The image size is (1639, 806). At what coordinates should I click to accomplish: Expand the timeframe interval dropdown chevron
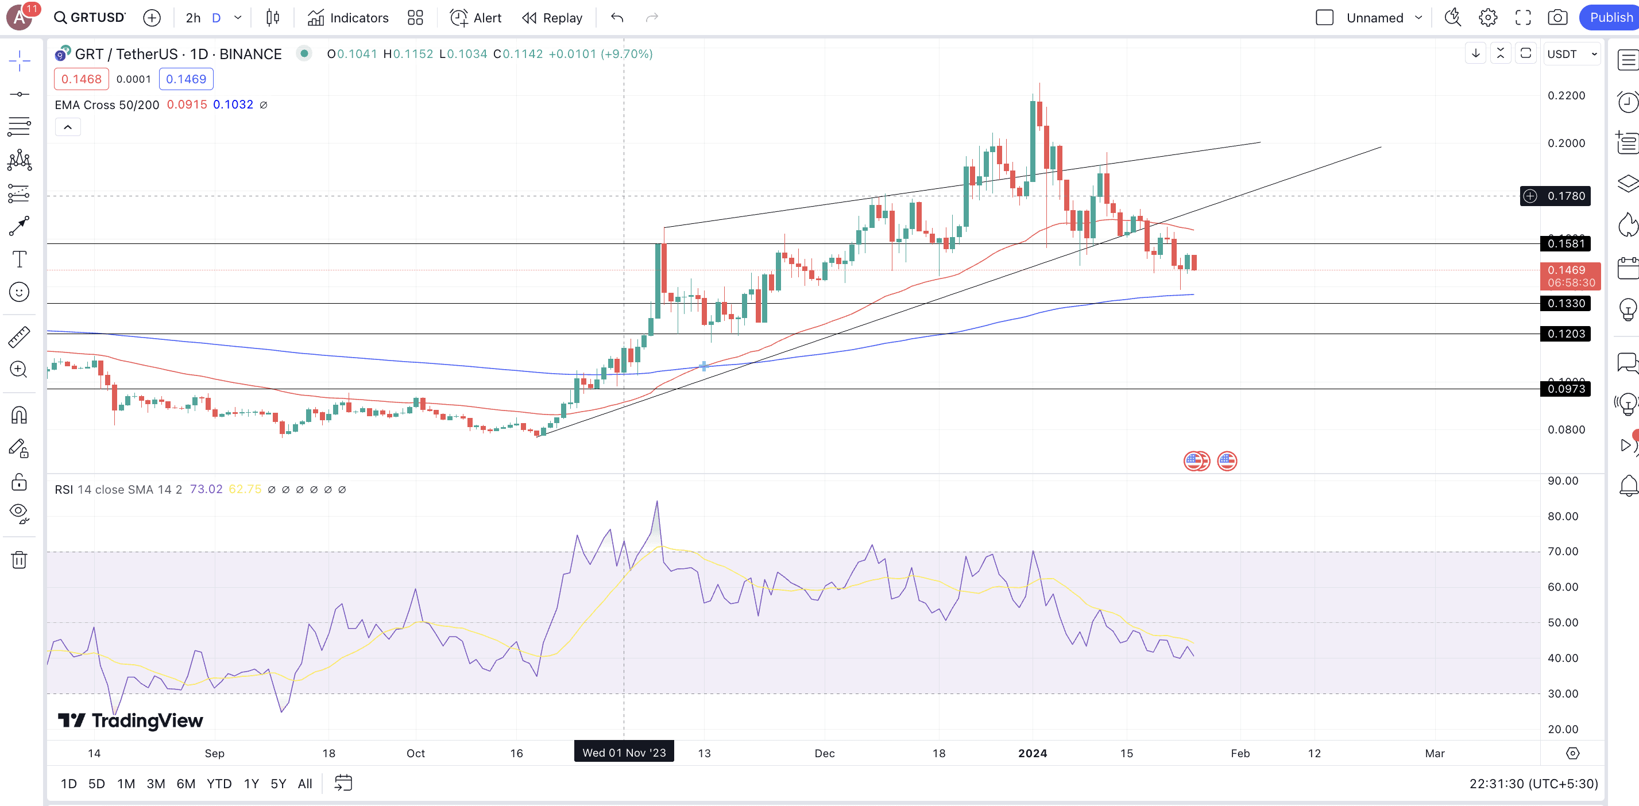pyautogui.click(x=238, y=18)
